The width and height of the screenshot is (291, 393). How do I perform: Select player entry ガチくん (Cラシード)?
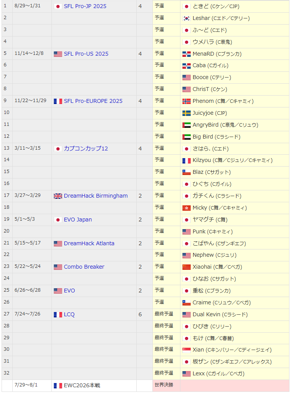click(217, 196)
